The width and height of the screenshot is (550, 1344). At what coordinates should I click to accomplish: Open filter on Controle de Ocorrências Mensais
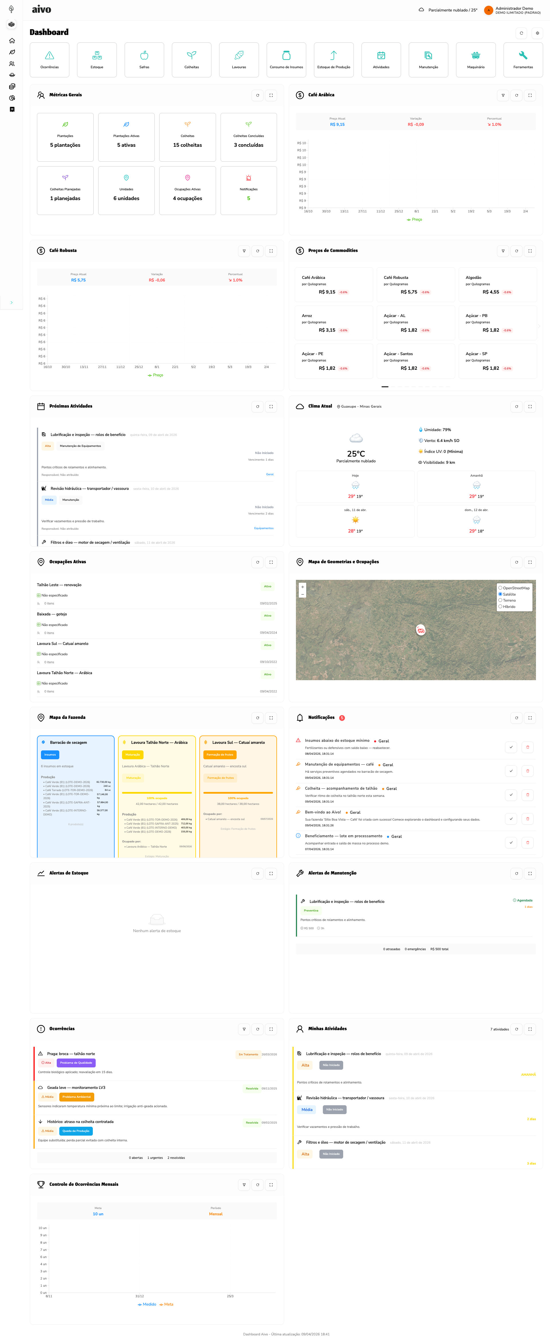(x=244, y=1185)
